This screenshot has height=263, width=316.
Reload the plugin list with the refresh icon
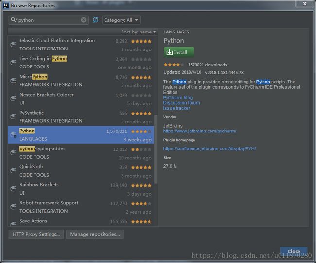point(95,20)
